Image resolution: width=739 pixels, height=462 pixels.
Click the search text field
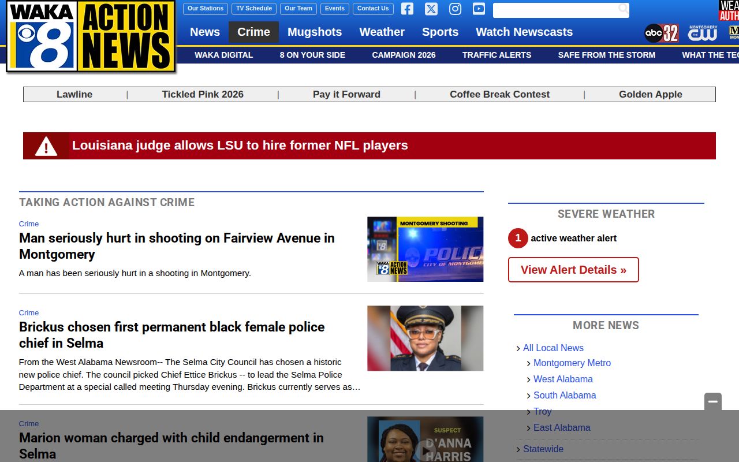tap(555, 10)
